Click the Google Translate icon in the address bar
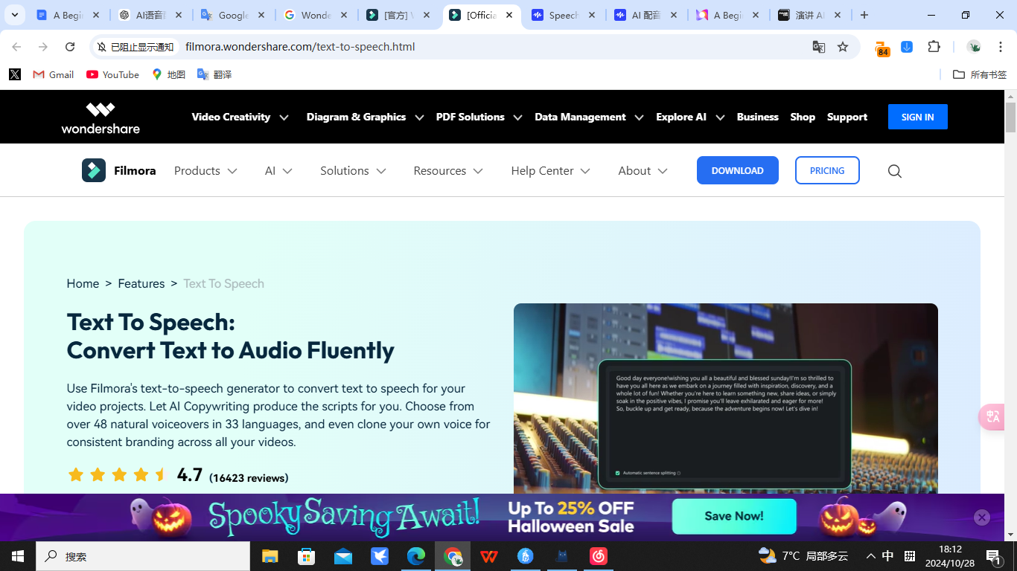The width and height of the screenshot is (1017, 571). (819, 47)
